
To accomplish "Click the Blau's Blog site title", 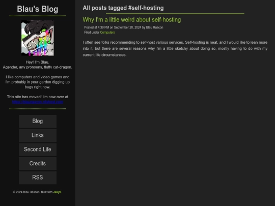I will (38, 9).
